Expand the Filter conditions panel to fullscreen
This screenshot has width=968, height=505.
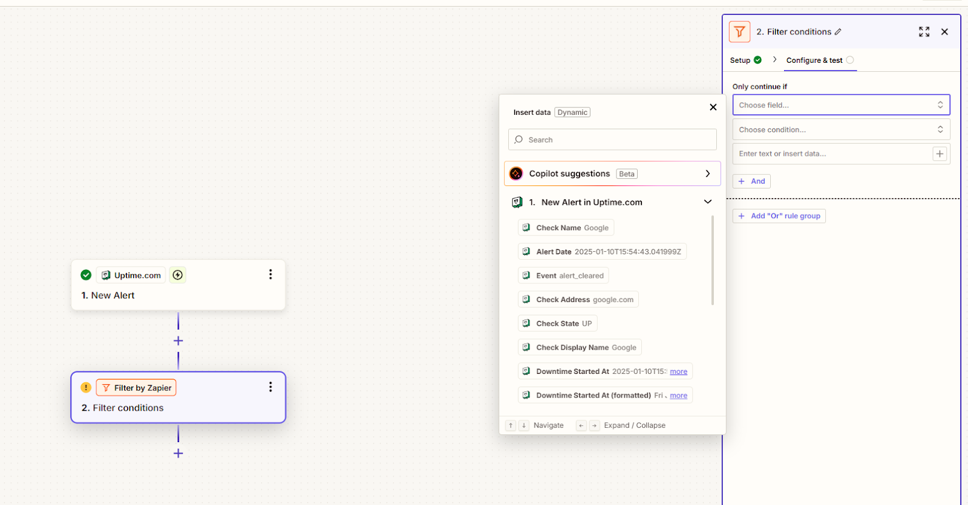point(924,32)
